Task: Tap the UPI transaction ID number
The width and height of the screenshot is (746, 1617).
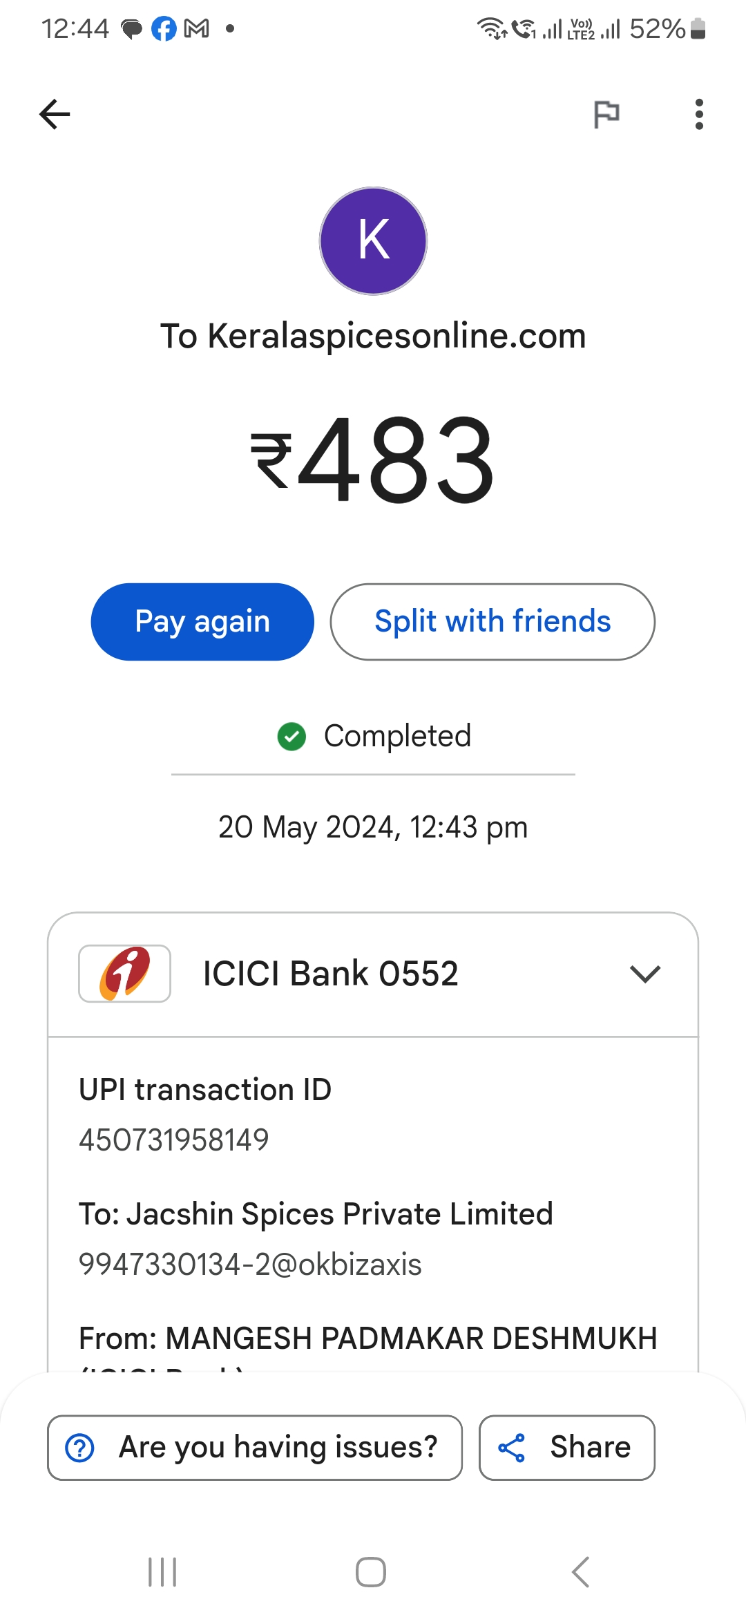Action: point(174,1140)
